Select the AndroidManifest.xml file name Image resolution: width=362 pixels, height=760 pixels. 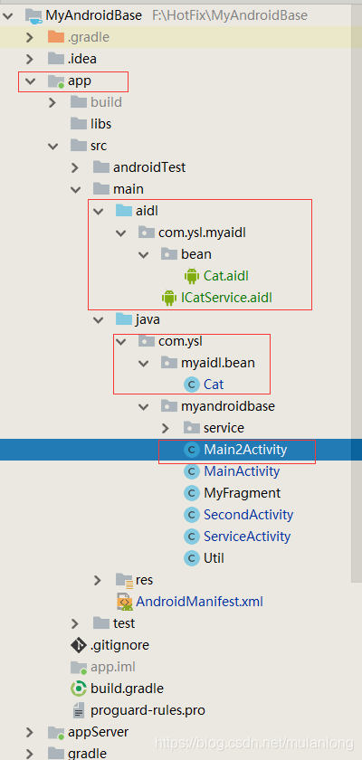[200, 602]
